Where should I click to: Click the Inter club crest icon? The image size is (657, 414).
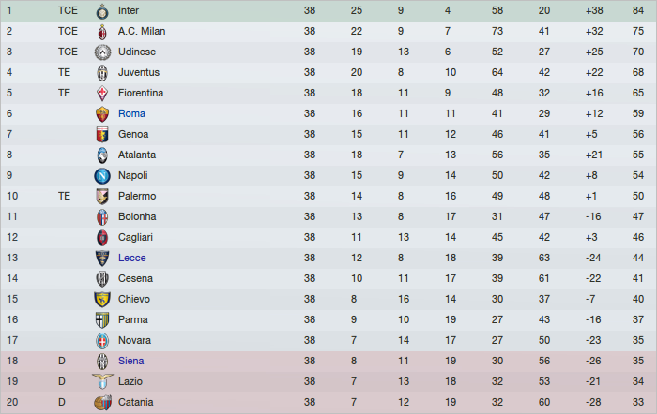102,11
